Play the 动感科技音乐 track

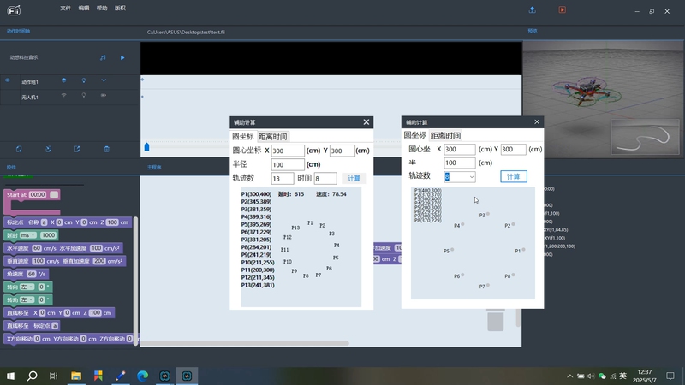point(122,57)
